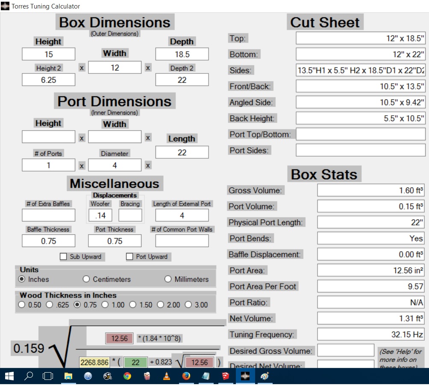This screenshot has width=429, height=385.
Task: Open VLC media player cone icon
Action: pyautogui.click(x=166, y=376)
